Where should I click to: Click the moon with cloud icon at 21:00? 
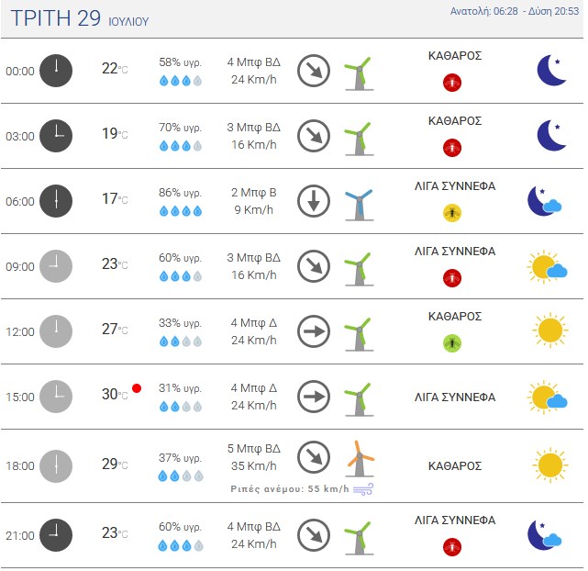click(x=545, y=535)
